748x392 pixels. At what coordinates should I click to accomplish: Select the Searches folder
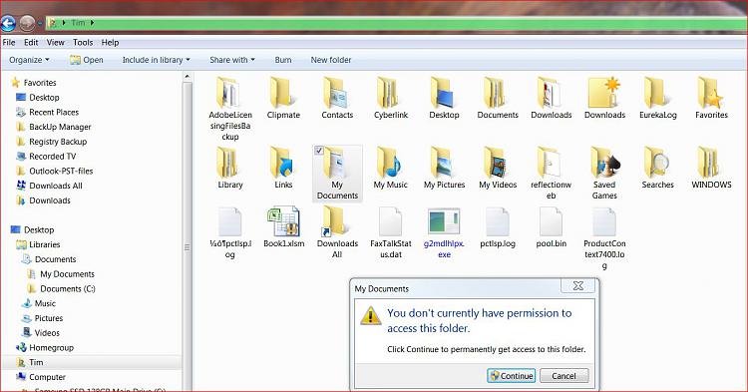click(658, 168)
